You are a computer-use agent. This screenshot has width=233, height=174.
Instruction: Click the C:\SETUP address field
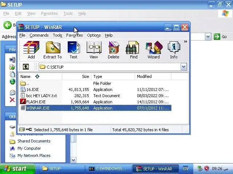click(110, 67)
